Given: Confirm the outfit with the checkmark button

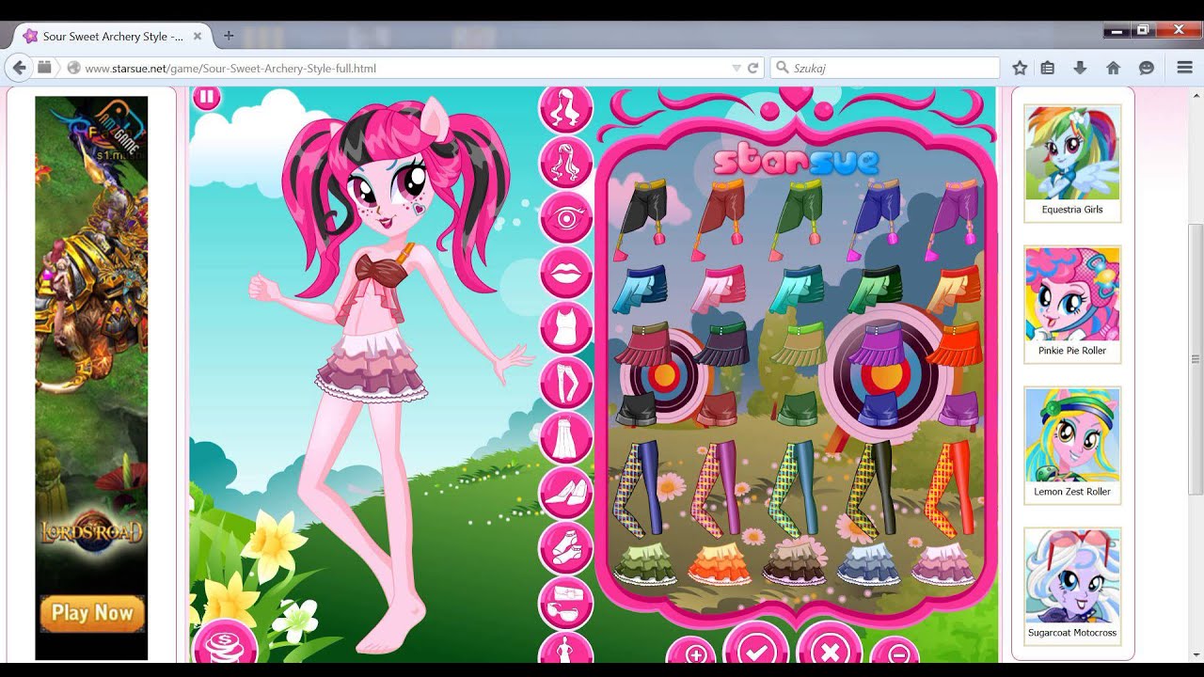Looking at the screenshot, I should pyautogui.click(x=756, y=648).
